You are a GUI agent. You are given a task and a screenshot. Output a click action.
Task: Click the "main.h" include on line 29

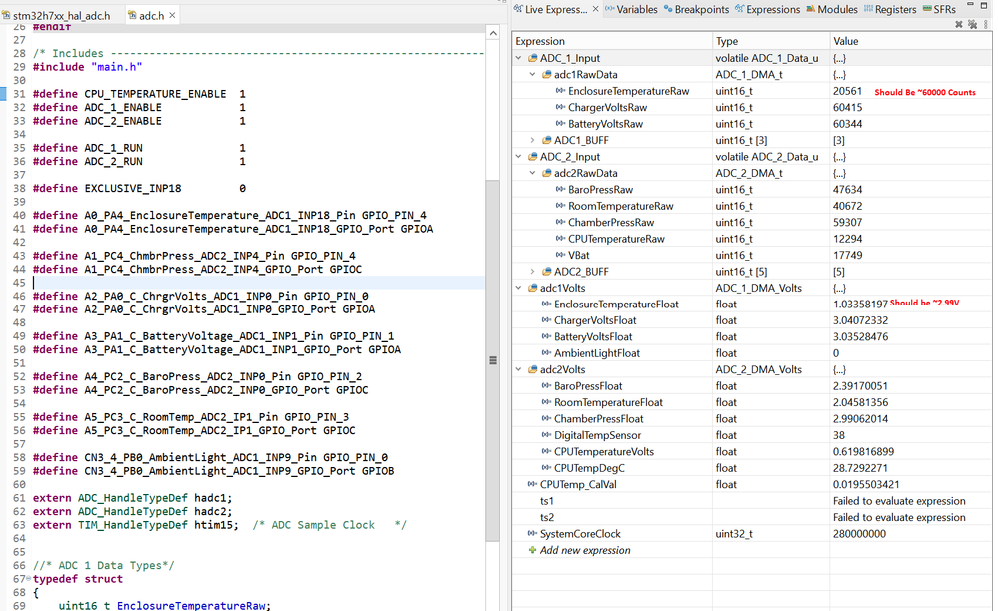[x=117, y=67]
